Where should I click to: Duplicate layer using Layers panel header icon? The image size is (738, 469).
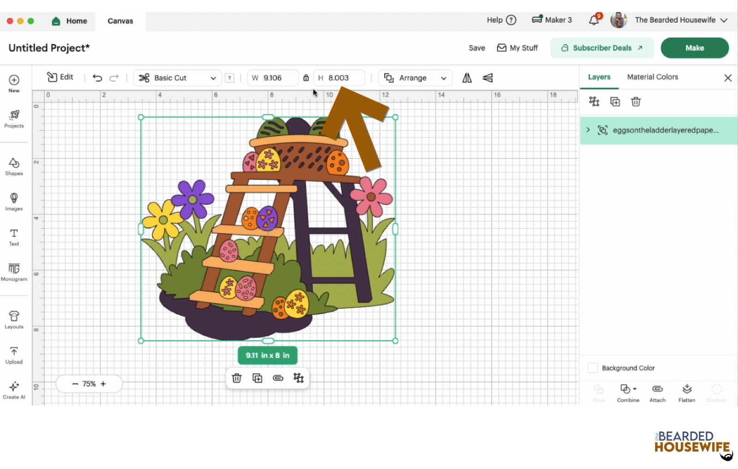615,101
